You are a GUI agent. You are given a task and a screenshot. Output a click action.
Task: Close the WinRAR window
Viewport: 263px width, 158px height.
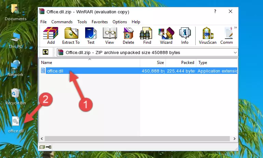point(231,11)
